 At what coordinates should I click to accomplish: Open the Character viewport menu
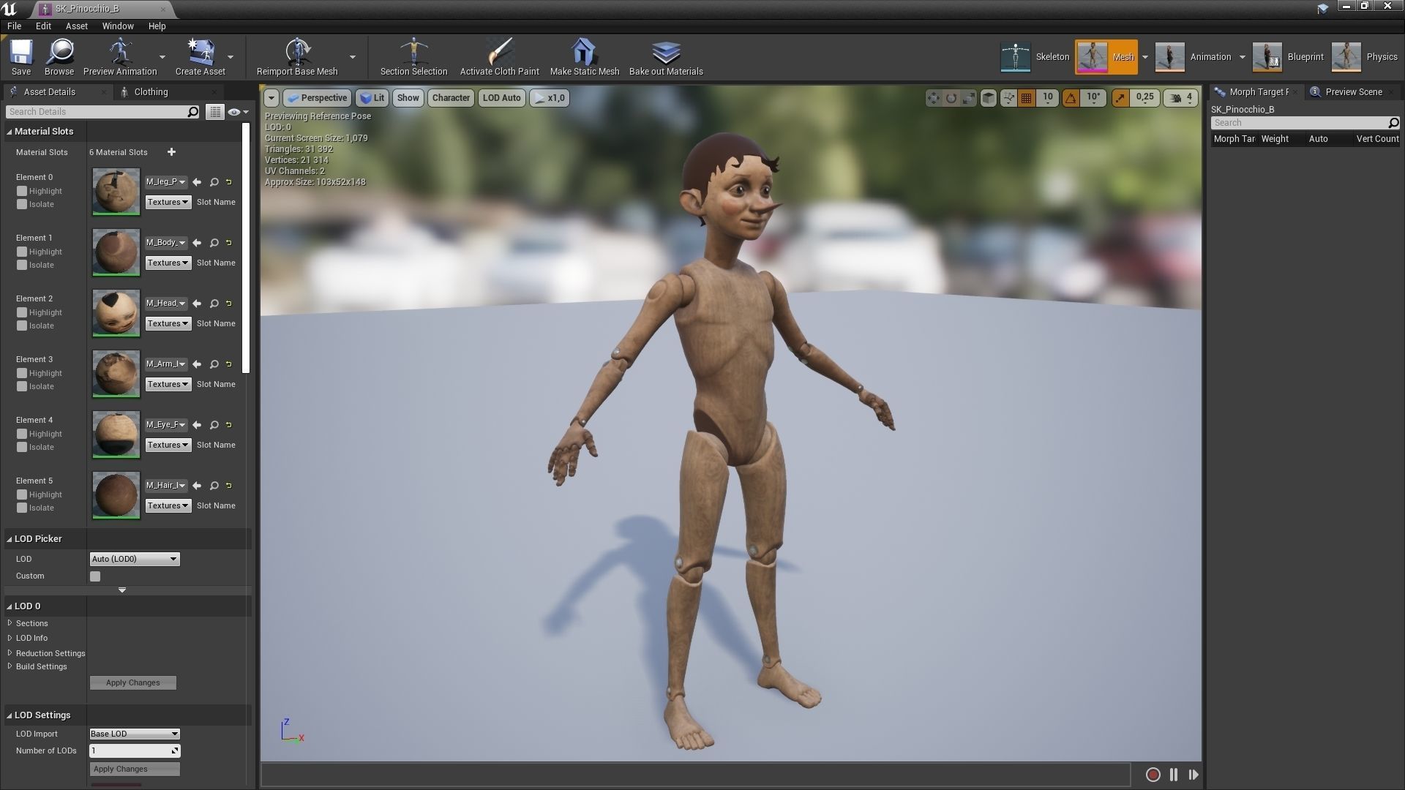tap(451, 98)
